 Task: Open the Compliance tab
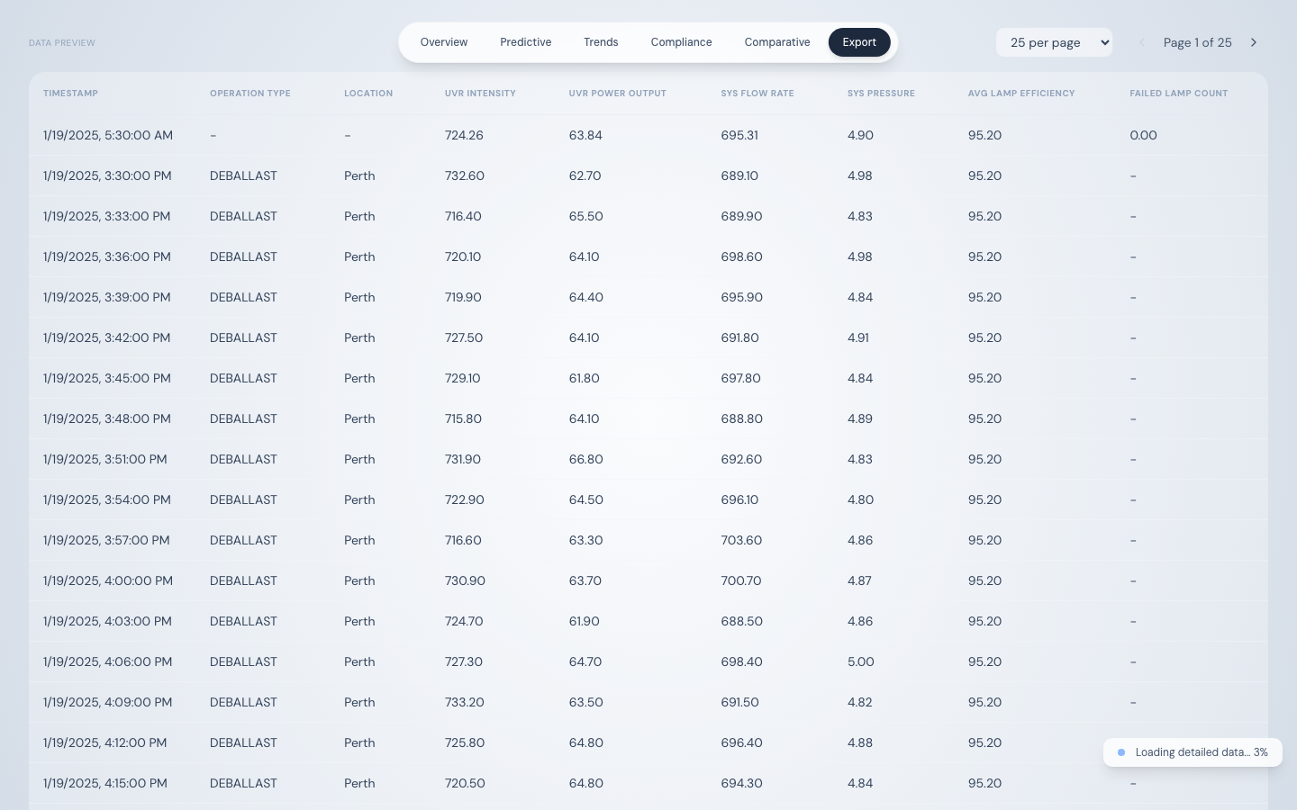pos(682,42)
